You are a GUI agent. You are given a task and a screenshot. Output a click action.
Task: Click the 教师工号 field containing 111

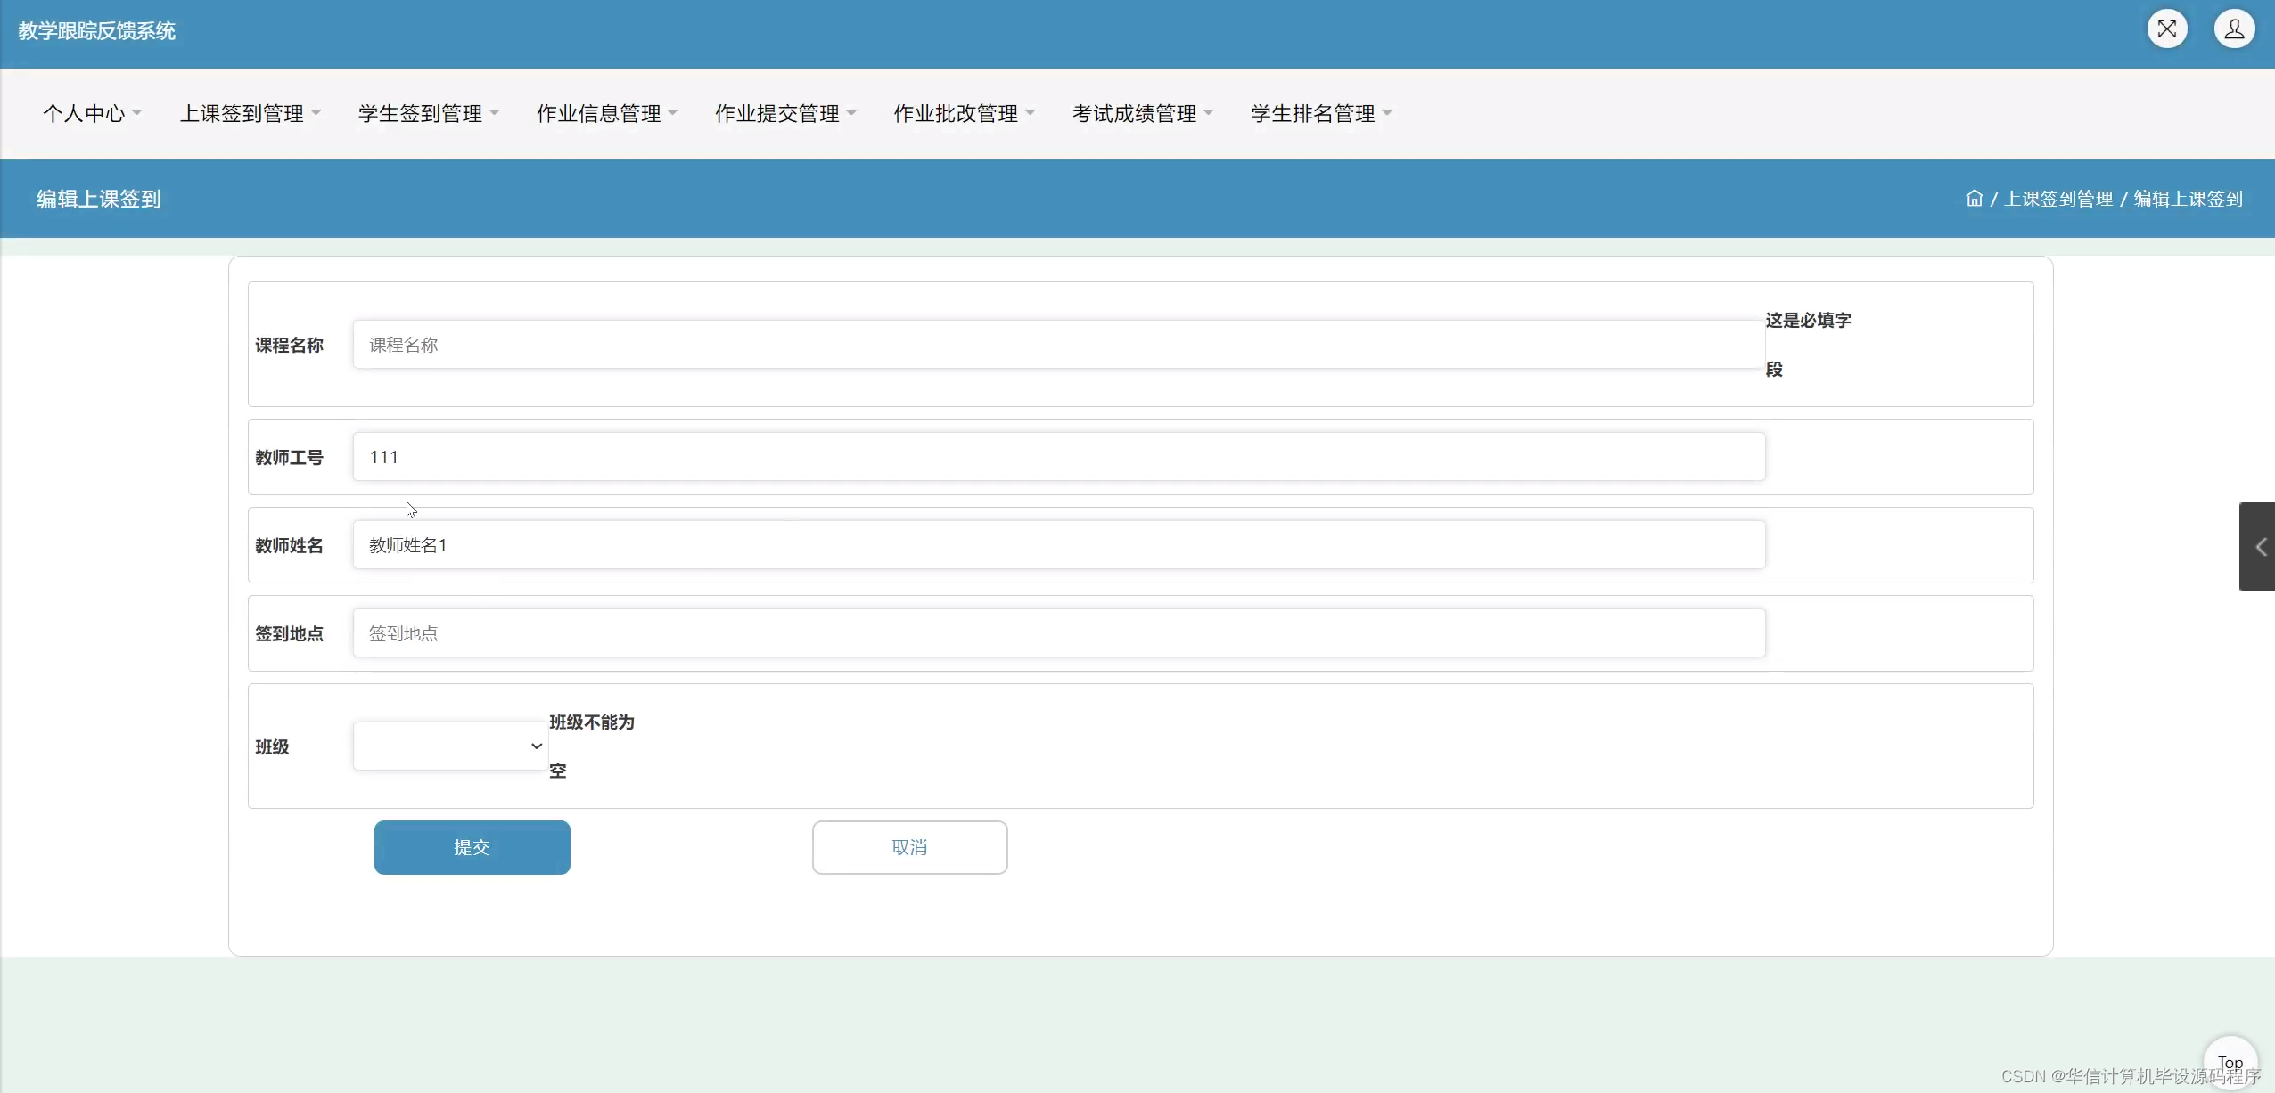pos(1057,457)
